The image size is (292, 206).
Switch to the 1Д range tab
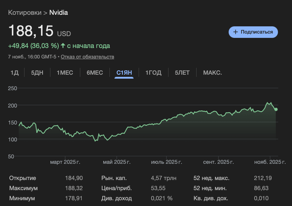14,73
